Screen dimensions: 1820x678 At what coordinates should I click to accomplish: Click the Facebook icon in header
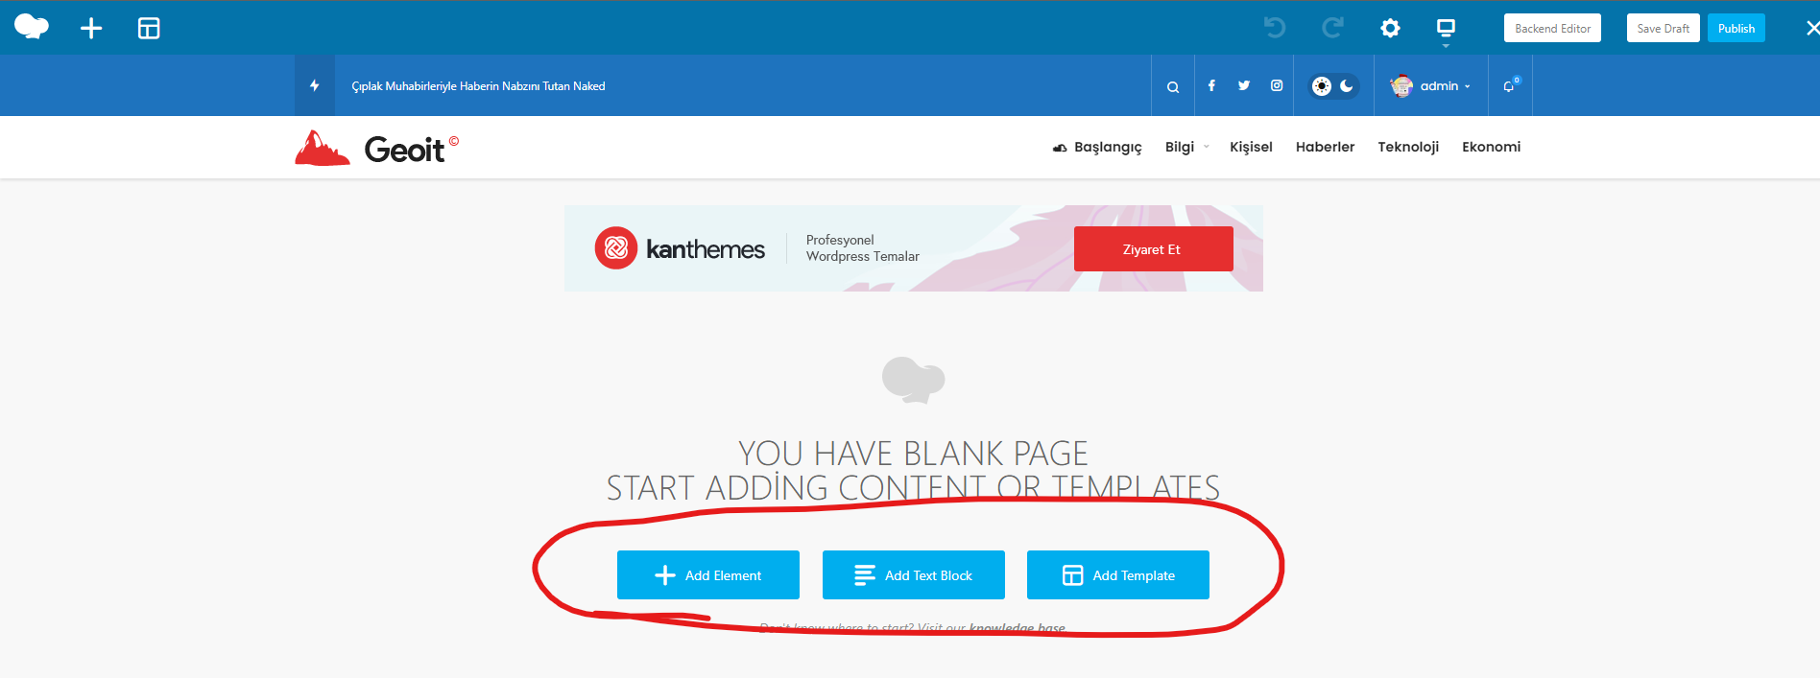point(1211,85)
